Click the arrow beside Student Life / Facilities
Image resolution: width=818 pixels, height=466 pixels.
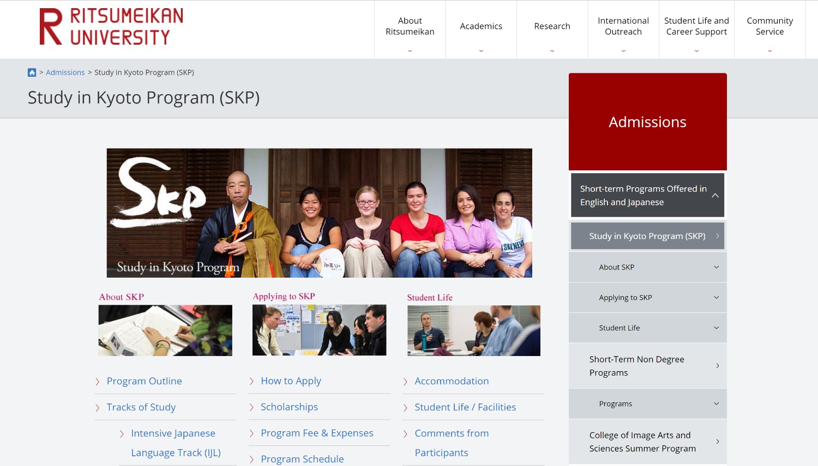point(405,408)
